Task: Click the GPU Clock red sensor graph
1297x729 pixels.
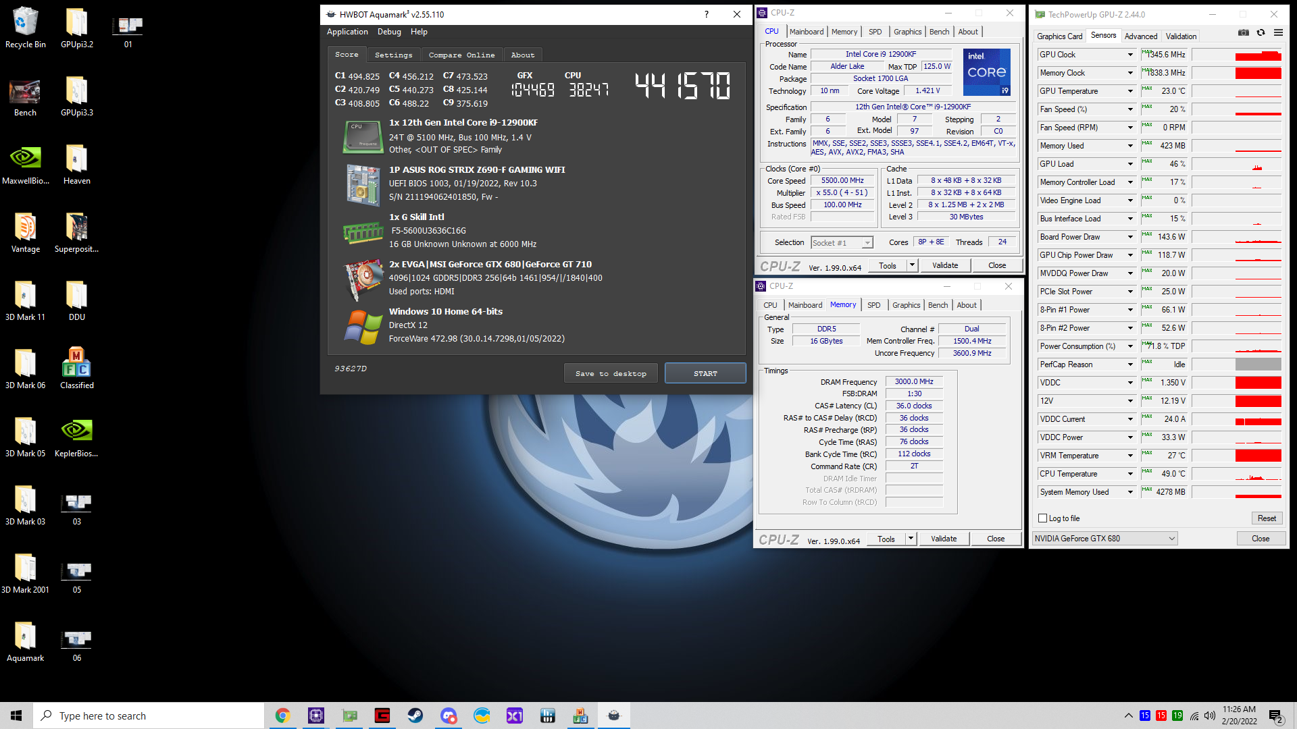Action: click(1236, 55)
